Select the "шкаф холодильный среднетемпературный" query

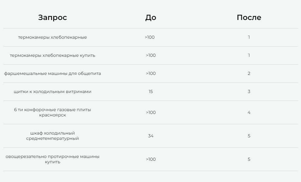click(x=52, y=136)
